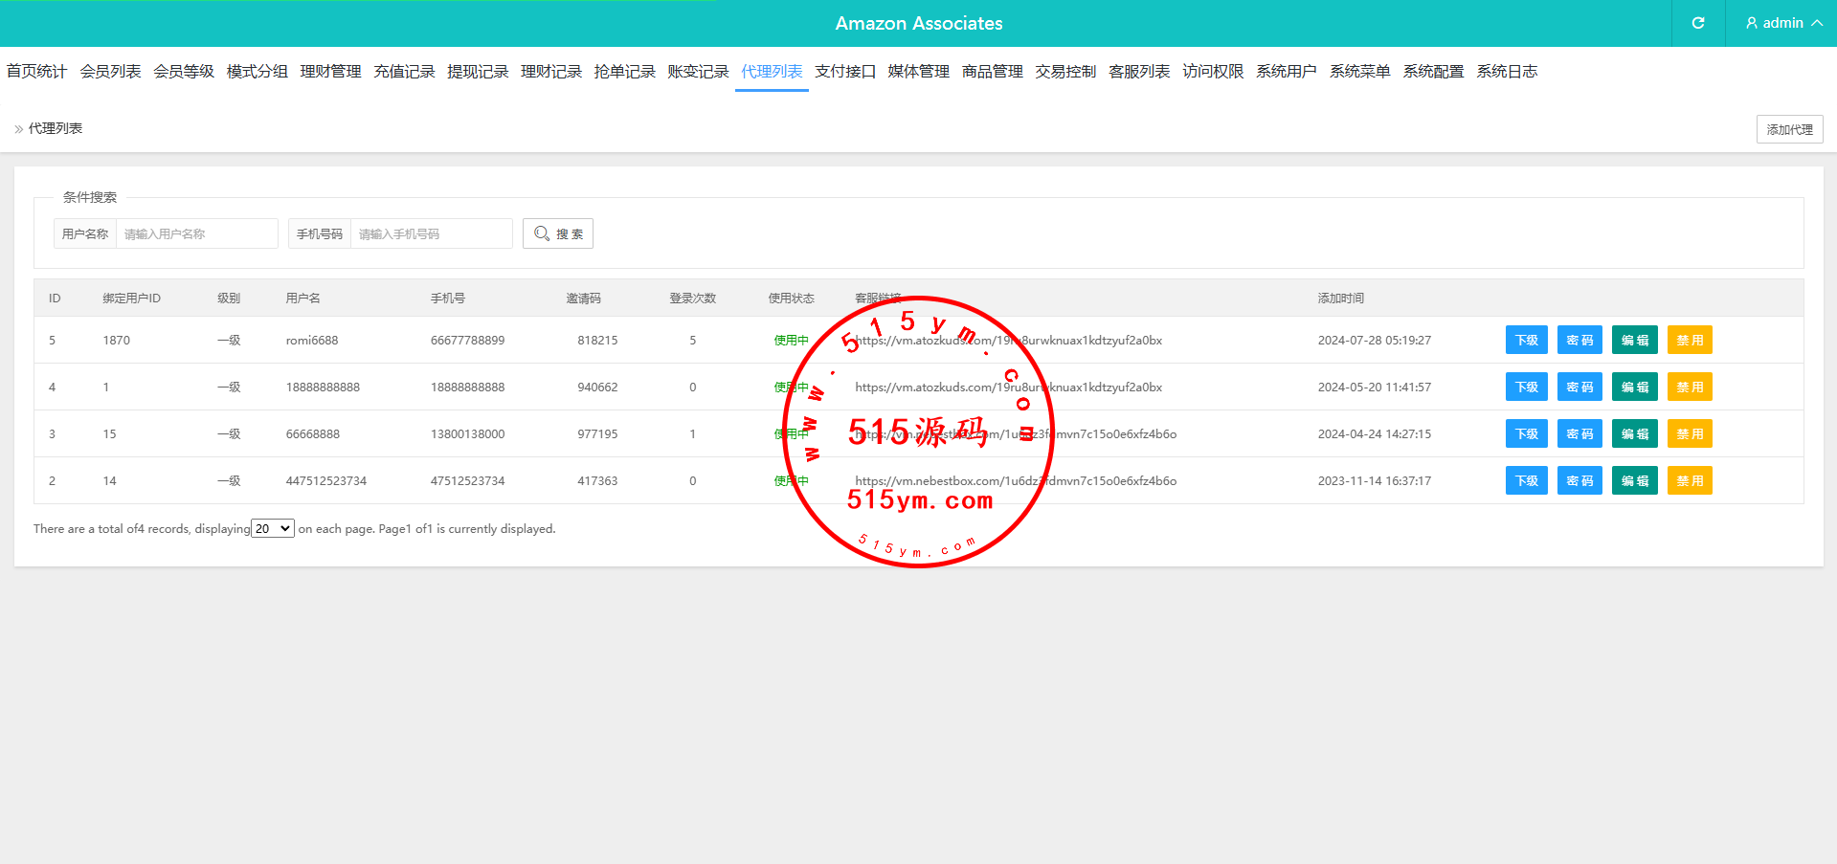Image resolution: width=1837 pixels, height=864 pixels.
Task: Click the 添加代理 button
Action: coord(1789,129)
